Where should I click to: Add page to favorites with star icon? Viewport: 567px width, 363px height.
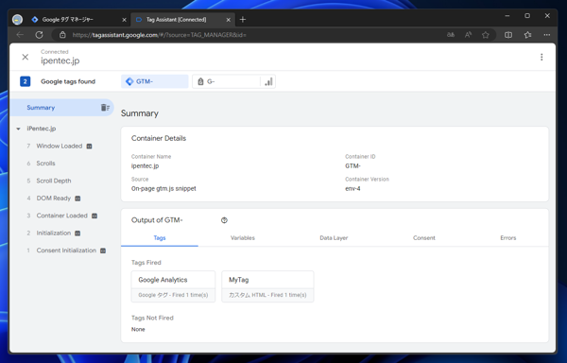(486, 35)
